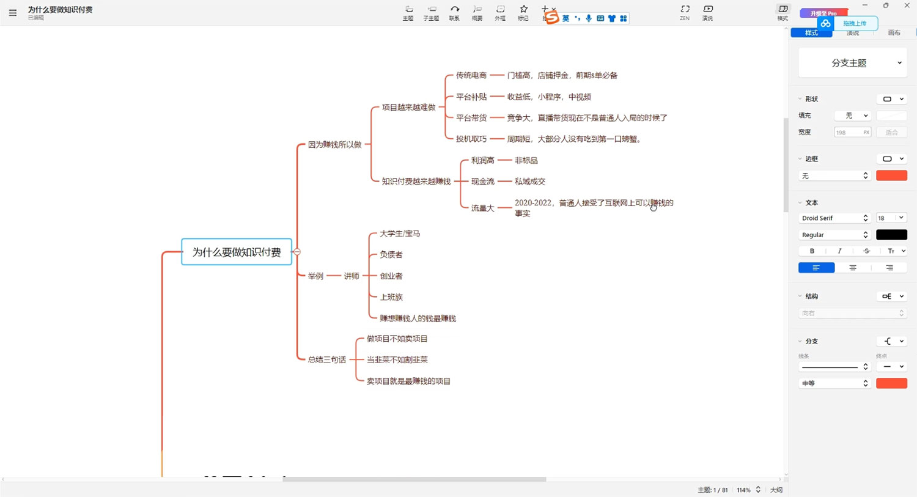917x497 pixels.
Task: Start presentation with 演说 toolbar icon
Action: 708,12
